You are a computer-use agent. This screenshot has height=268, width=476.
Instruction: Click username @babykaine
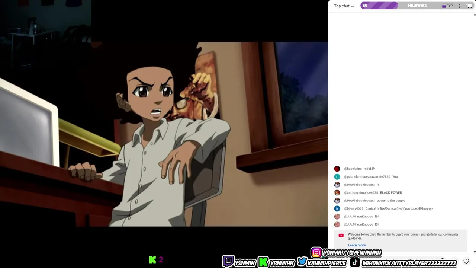pos(353,169)
